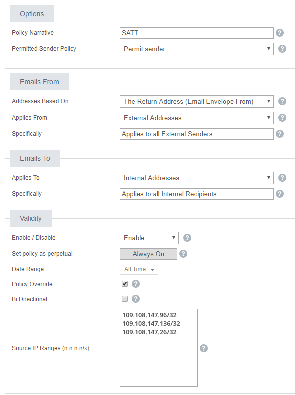
Task: Open the Enable / Disable dropdown
Action: click(149, 238)
